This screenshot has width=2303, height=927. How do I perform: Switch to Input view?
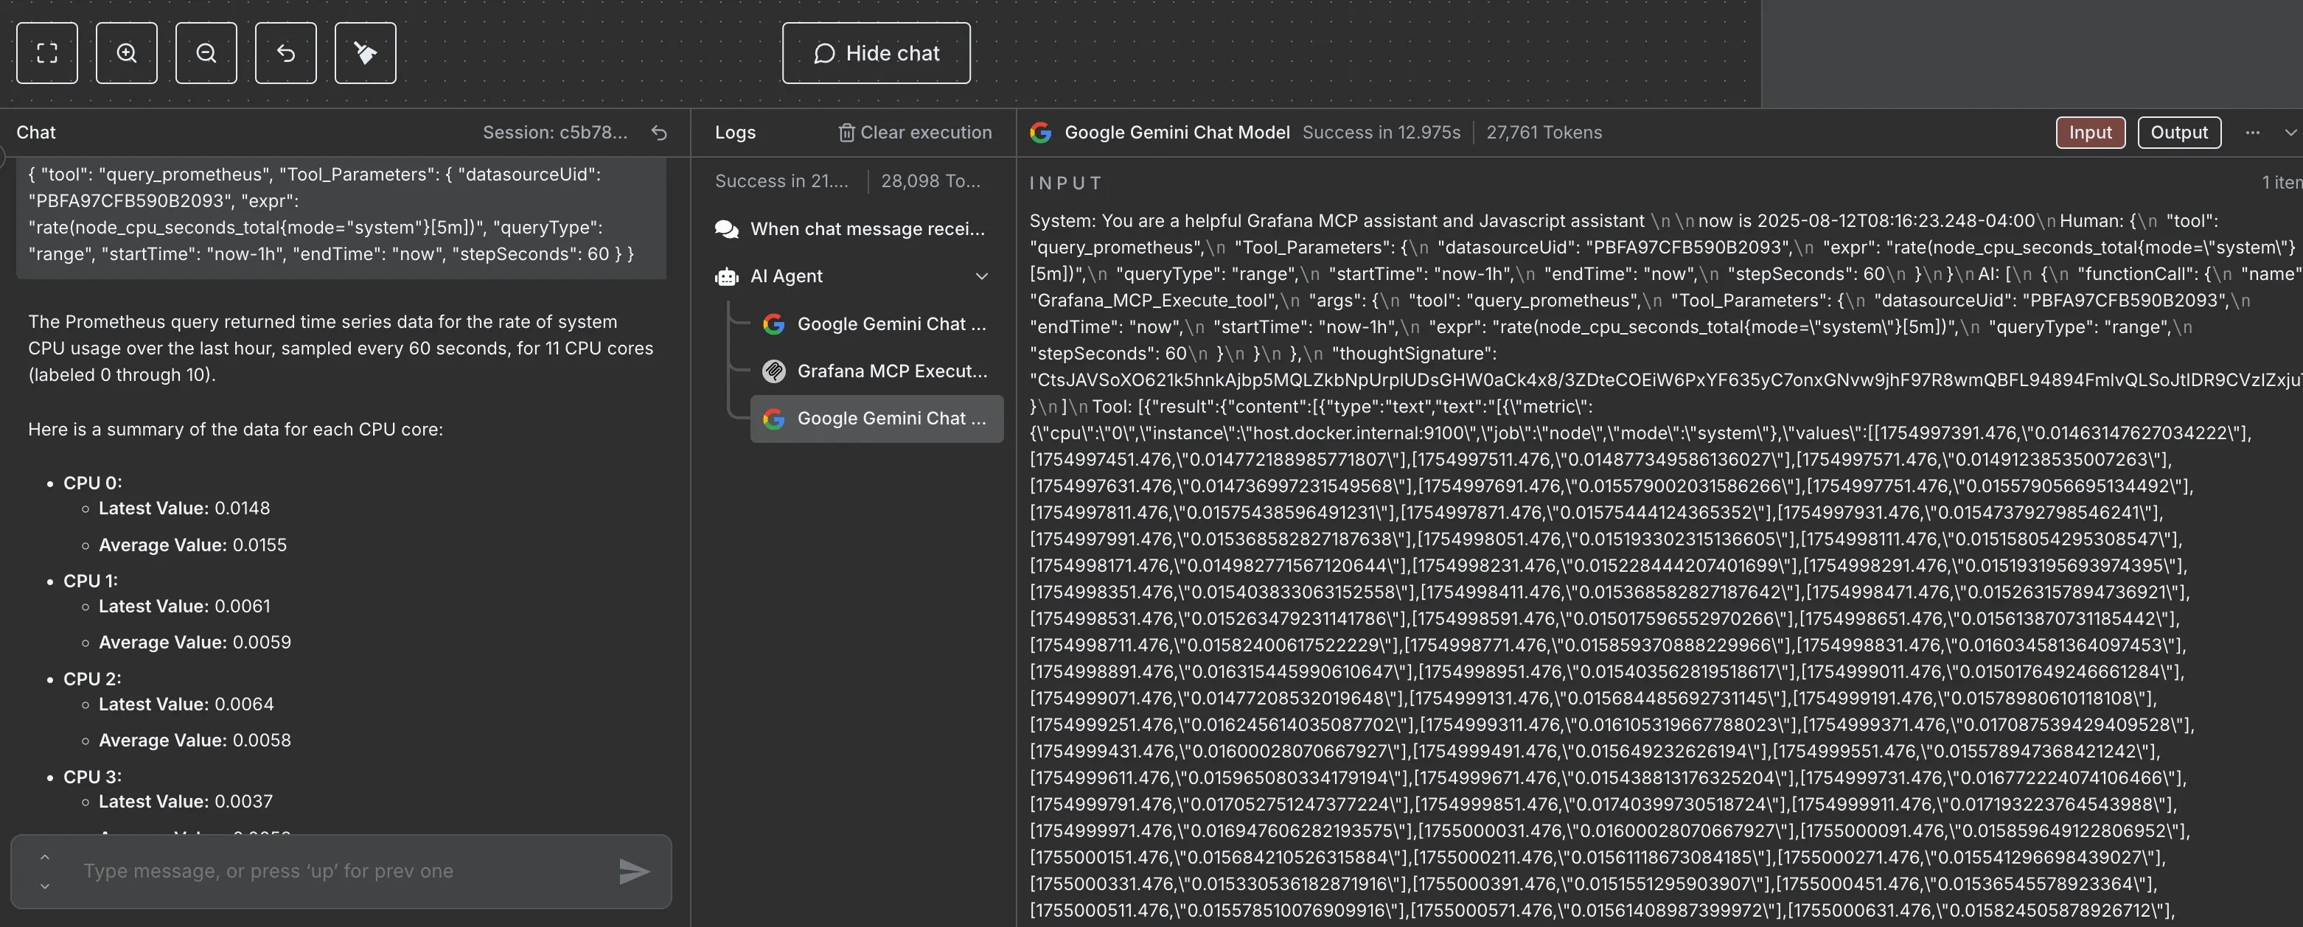(x=2090, y=133)
